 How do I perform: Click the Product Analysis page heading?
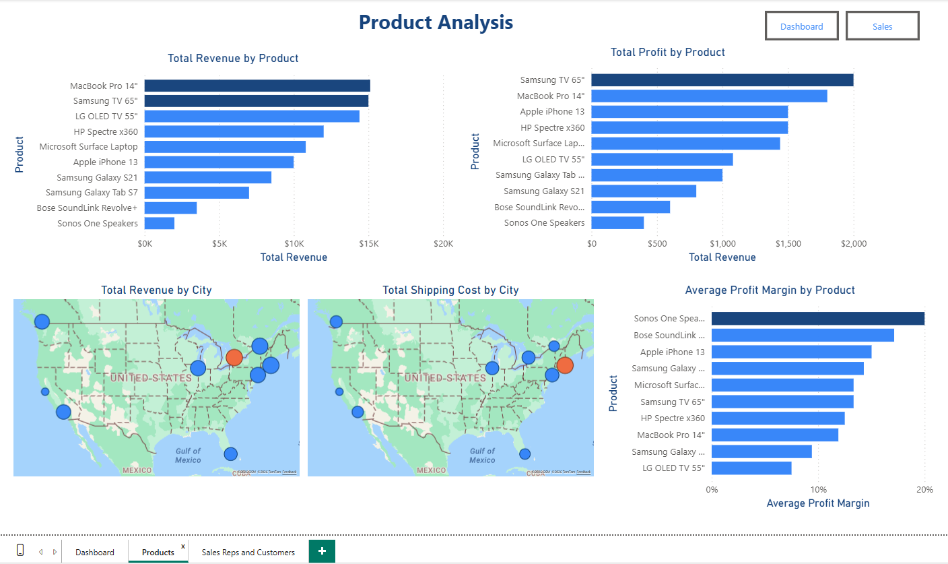pos(436,22)
